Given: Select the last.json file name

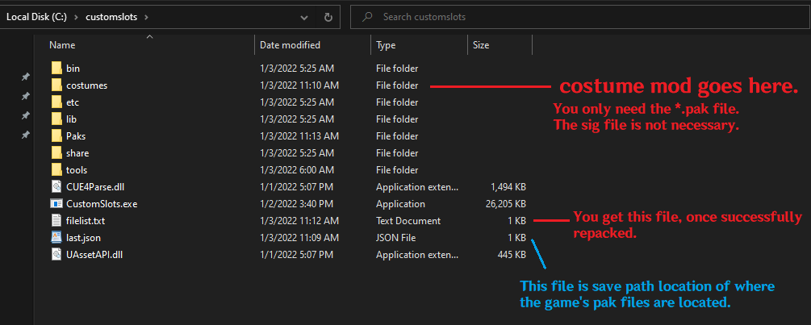Looking at the screenshot, I should 83,238.
